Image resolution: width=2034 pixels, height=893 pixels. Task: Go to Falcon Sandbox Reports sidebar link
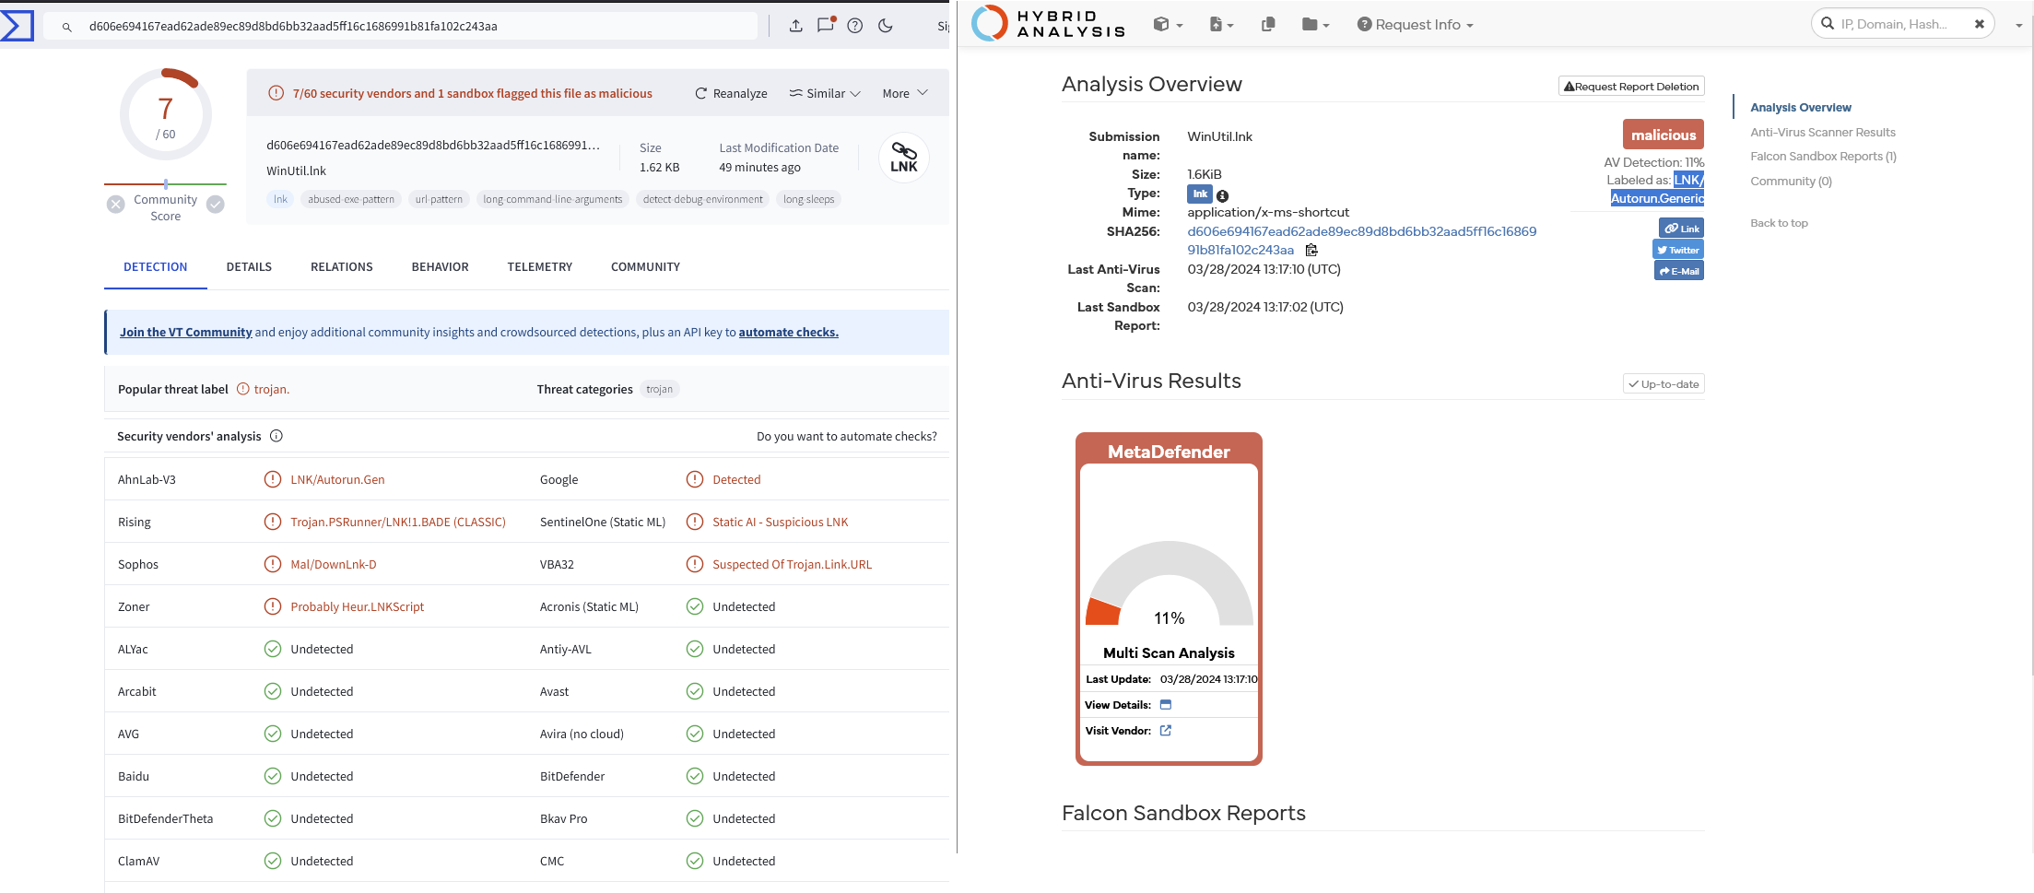tap(1823, 157)
